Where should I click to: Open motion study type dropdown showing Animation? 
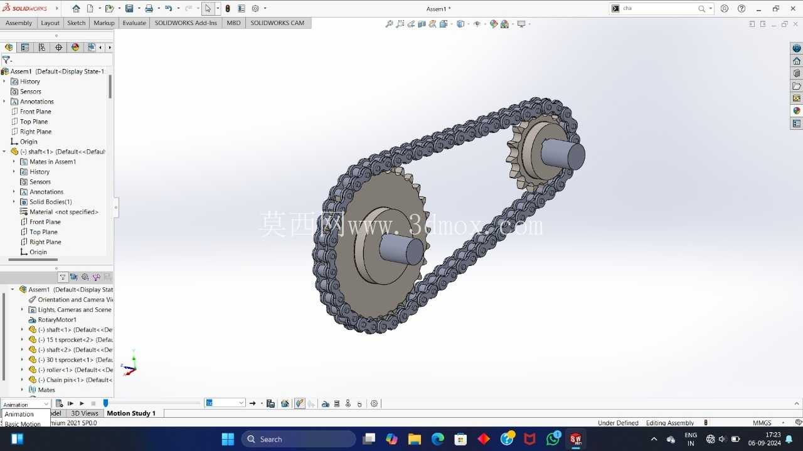click(25, 405)
